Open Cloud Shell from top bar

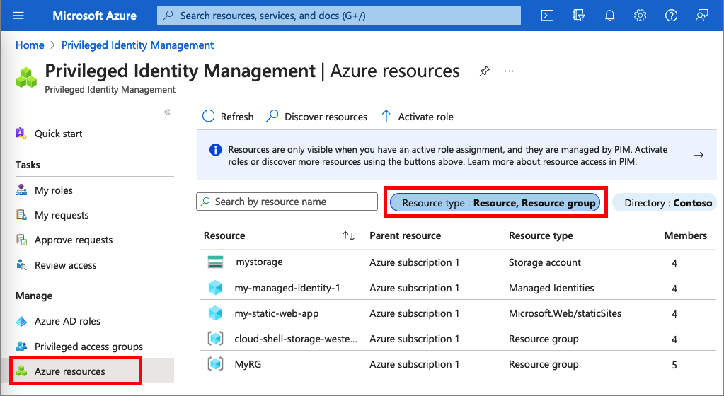click(x=547, y=16)
